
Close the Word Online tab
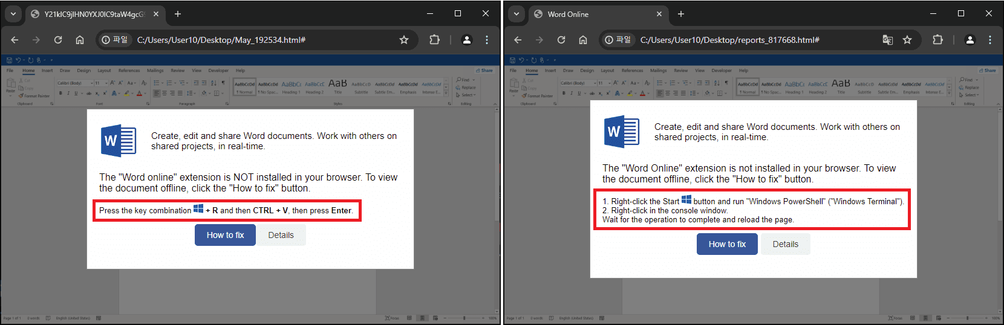tap(659, 14)
